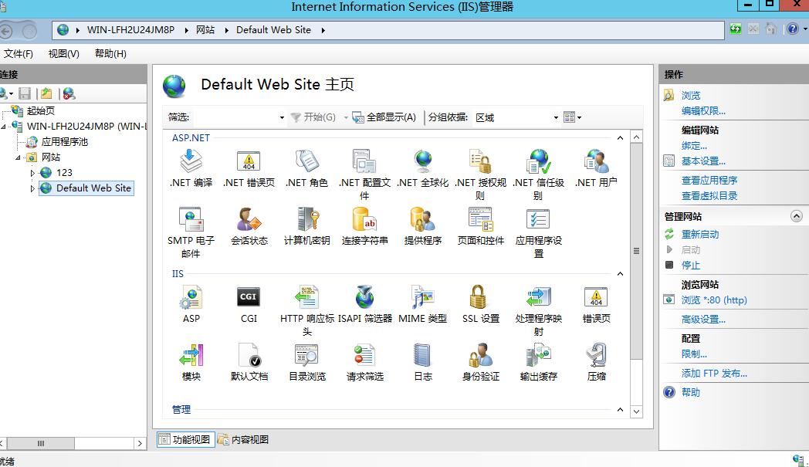Click the 浏览 *:80 (http) link
Image resolution: width=809 pixels, height=467 pixels.
[714, 299]
